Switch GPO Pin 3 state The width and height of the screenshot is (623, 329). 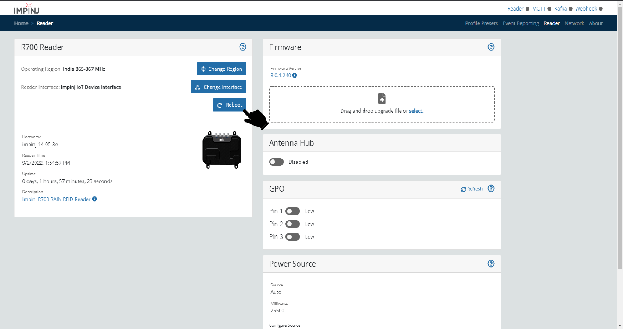(292, 237)
